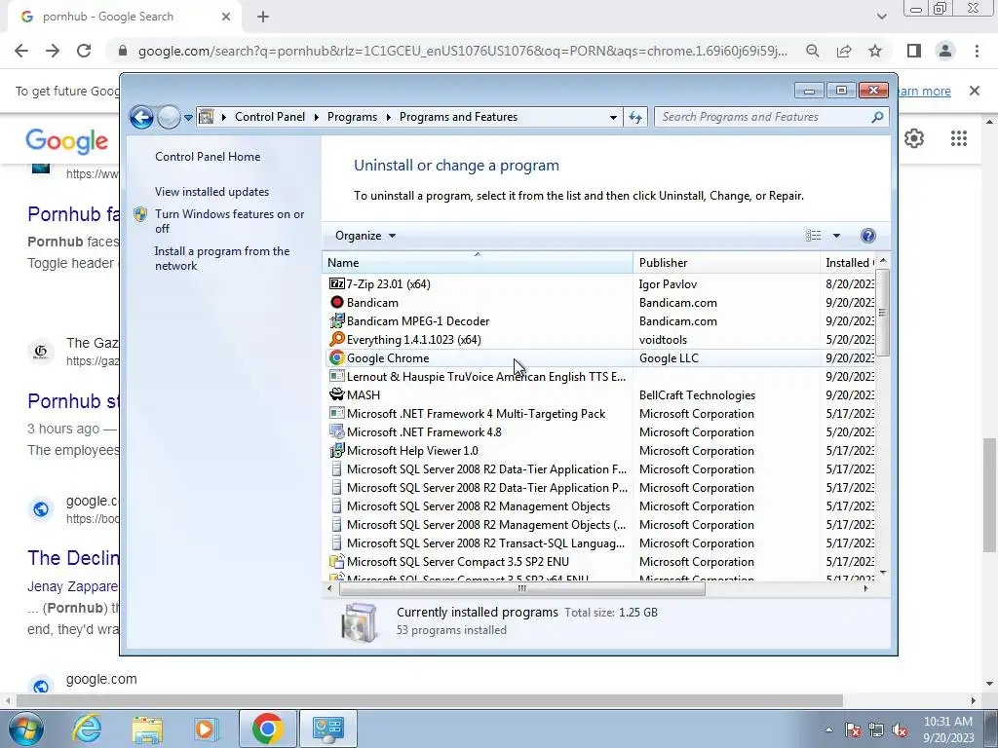Open Chrome profile avatar icon
The width and height of the screenshot is (998, 748).
945,51
